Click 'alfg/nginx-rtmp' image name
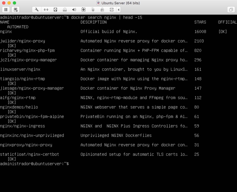The width and height of the screenshot is (237, 192). 18,98
